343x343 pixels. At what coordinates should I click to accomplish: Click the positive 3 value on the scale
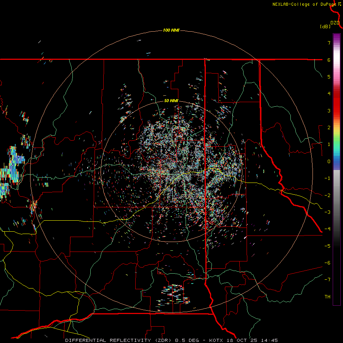[329, 111]
